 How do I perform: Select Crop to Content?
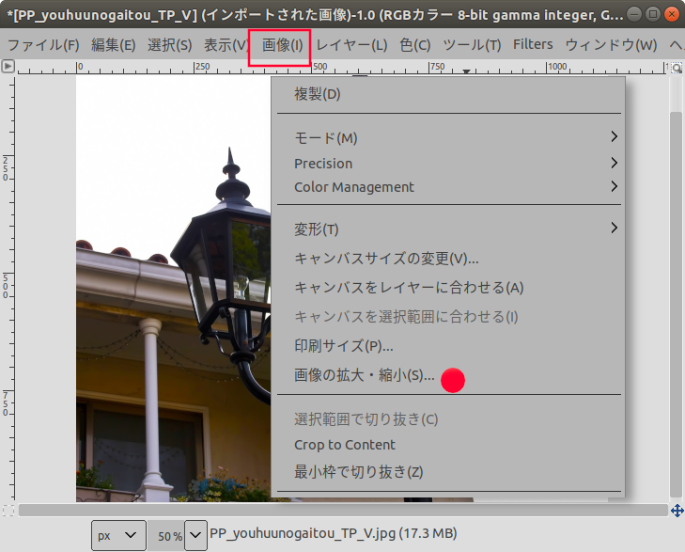point(448,445)
